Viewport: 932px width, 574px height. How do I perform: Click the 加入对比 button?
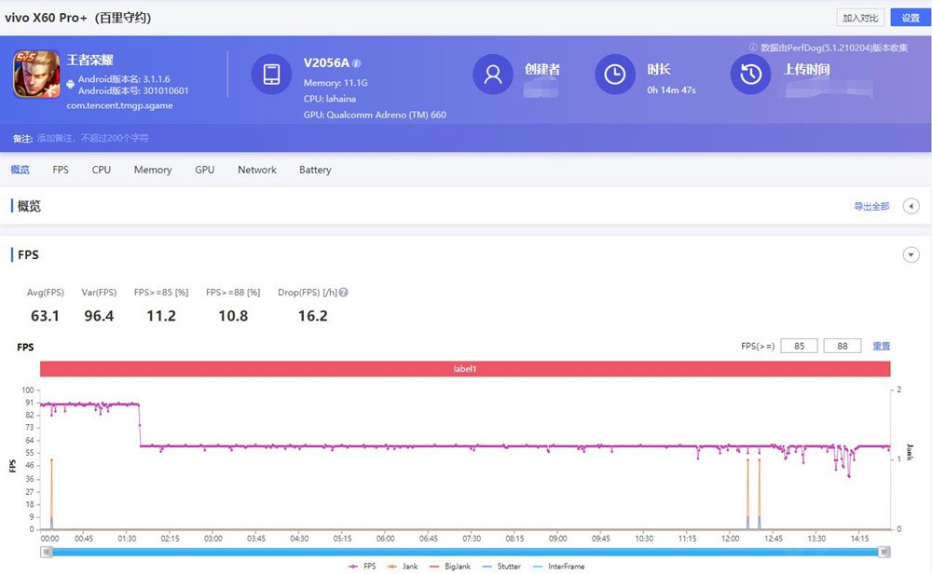pos(860,18)
